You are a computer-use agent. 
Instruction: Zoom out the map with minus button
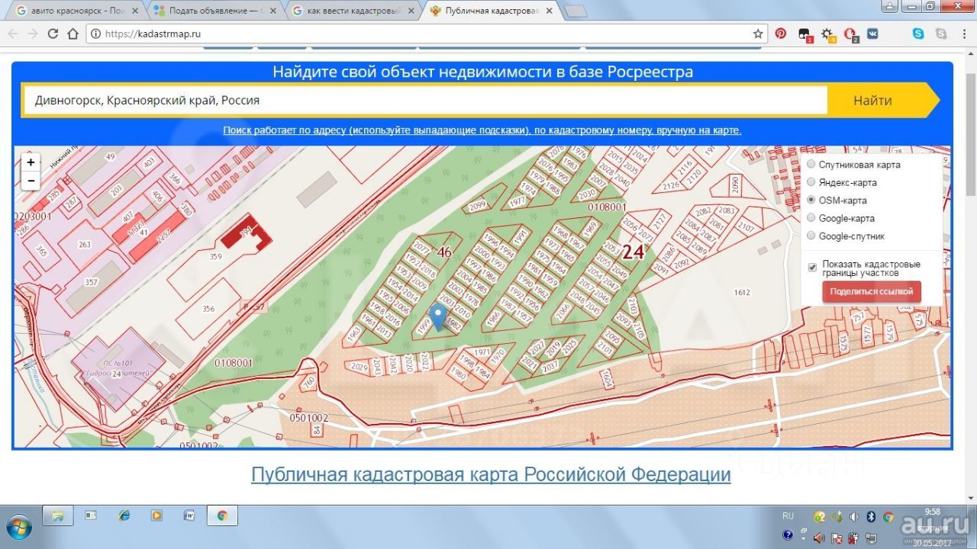click(31, 181)
